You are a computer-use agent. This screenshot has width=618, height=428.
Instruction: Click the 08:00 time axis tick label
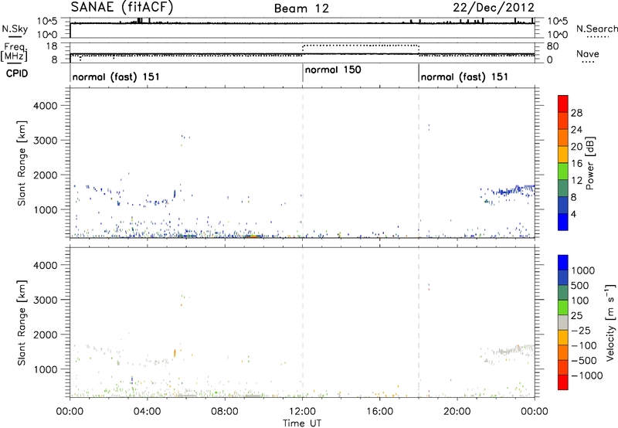tap(225, 412)
